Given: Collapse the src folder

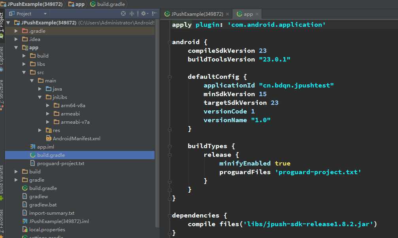Looking at the screenshot, I should (24, 73).
